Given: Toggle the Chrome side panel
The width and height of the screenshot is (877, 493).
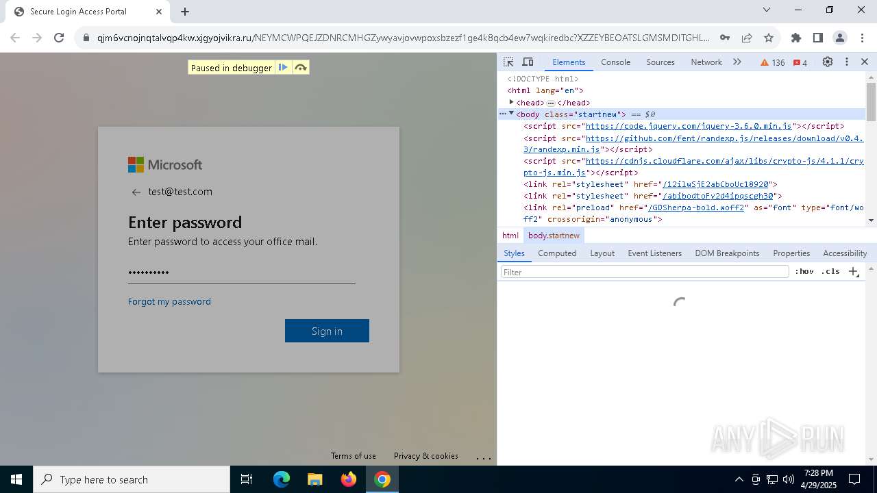Looking at the screenshot, I should point(818,38).
